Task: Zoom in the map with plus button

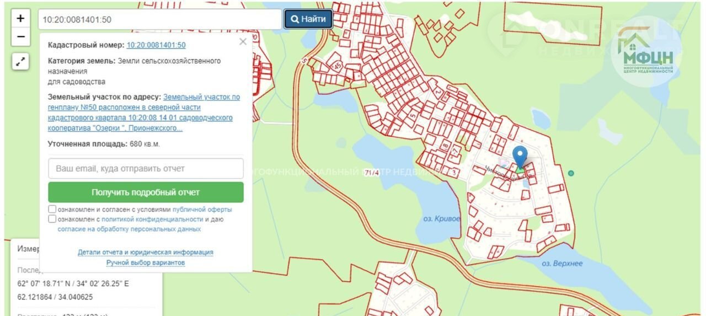Action: [x=20, y=18]
